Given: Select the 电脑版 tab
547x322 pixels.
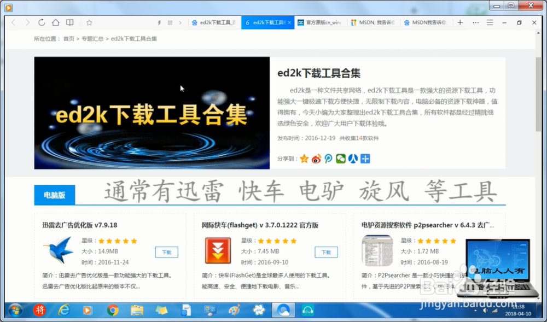Looking at the screenshot, I should point(54,195).
